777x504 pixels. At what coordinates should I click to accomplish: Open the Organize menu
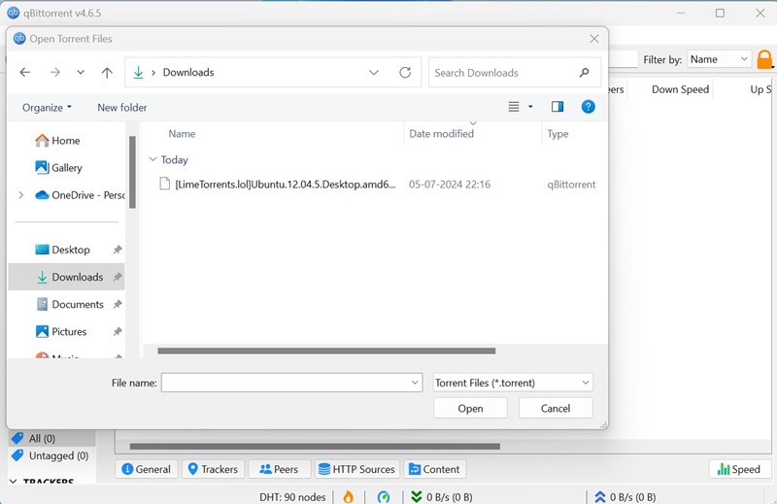47,108
